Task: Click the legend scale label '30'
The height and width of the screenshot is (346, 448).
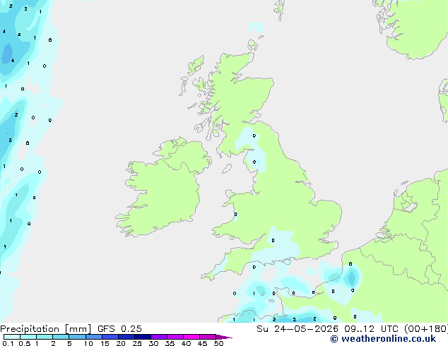Action: 153,343
